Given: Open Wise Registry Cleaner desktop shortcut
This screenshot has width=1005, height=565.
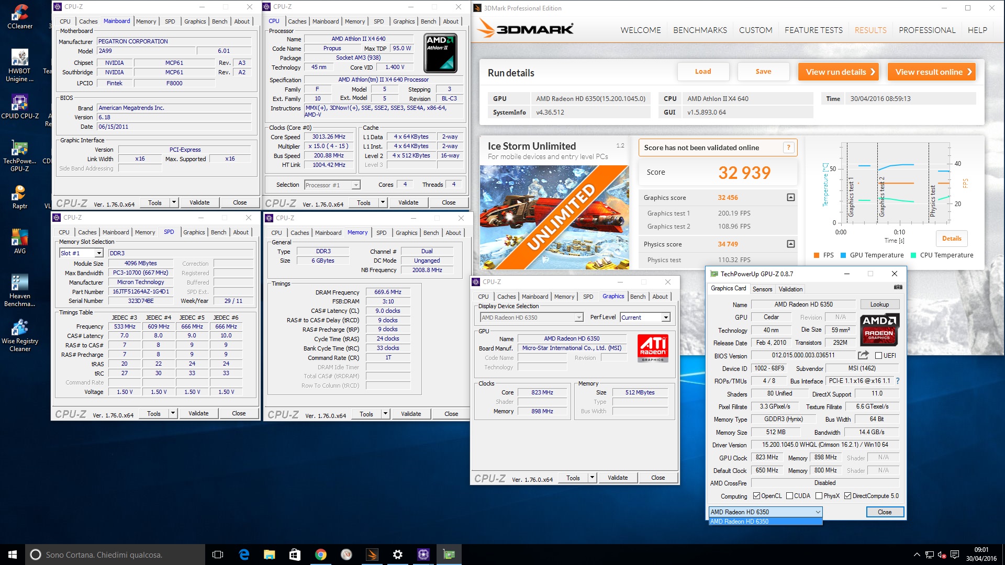Looking at the screenshot, I should tap(20, 335).
